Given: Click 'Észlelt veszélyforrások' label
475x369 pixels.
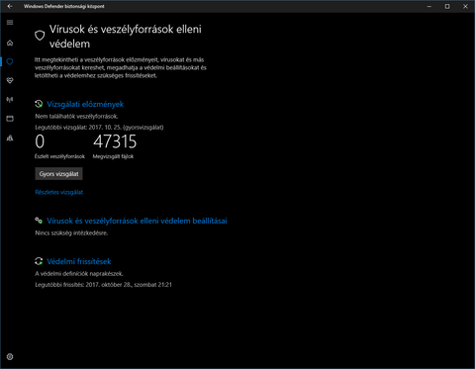Looking at the screenshot, I should tap(59, 156).
